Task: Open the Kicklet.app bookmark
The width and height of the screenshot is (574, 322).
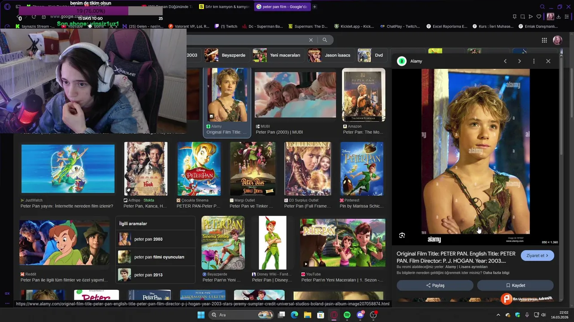Action: 354,26
